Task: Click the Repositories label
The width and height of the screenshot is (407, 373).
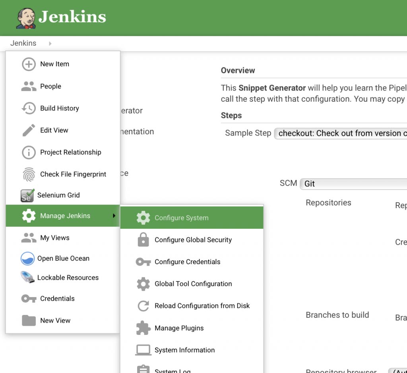Action: (x=328, y=203)
